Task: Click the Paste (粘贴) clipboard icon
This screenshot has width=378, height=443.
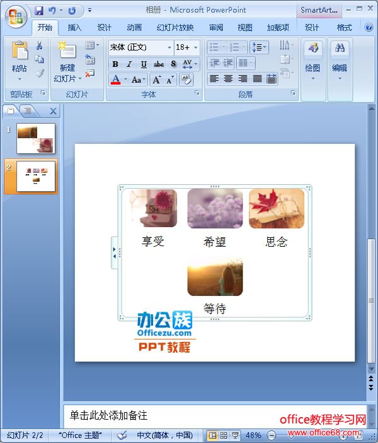Action: point(20,50)
